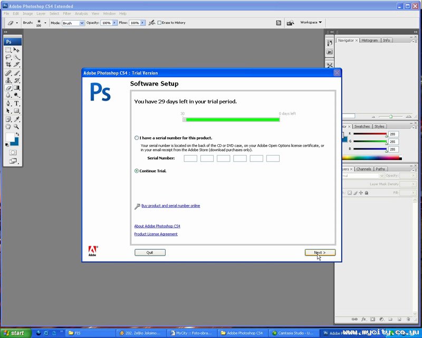Select the Type tool

(16, 103)
